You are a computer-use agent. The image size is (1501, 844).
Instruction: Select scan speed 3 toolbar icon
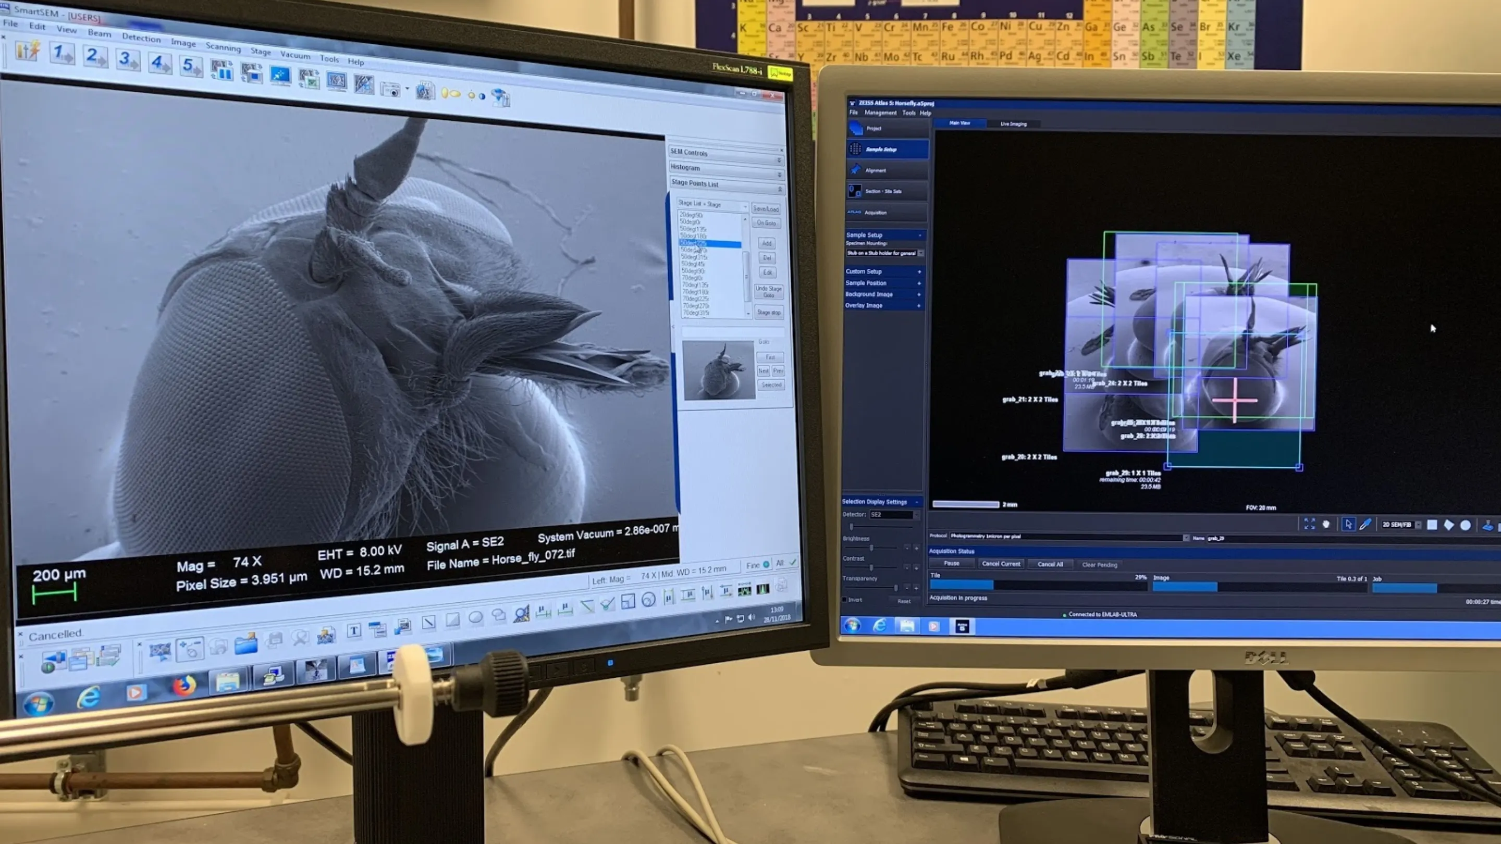128,60
